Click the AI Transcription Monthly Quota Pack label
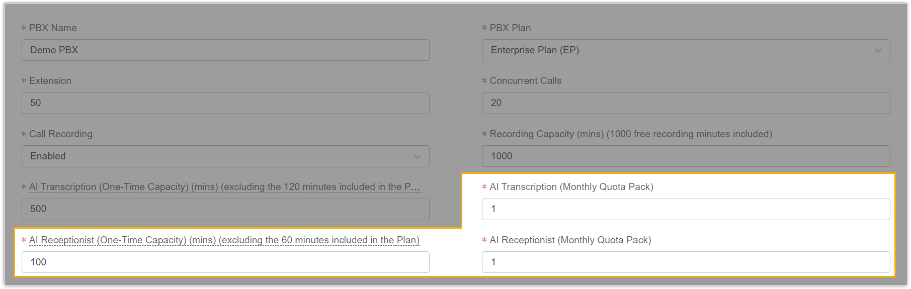 (571, 187)
